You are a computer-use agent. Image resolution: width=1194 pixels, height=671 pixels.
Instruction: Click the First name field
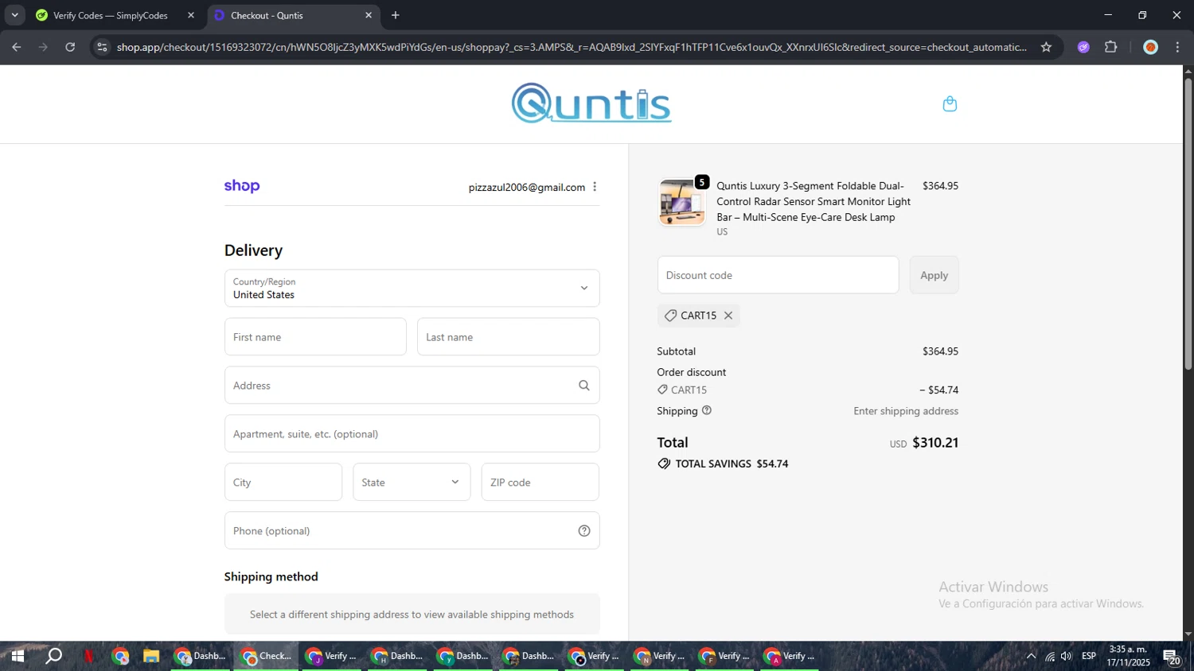pos(315,337)
